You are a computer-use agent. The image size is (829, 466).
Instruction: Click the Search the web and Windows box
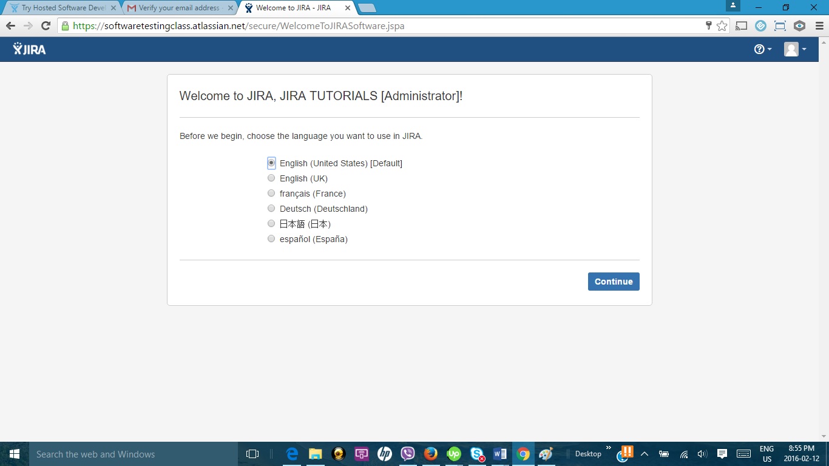click(134, 454)
